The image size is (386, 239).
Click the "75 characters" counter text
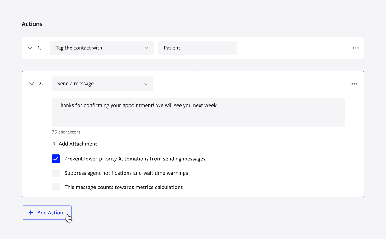pos(66,132)
